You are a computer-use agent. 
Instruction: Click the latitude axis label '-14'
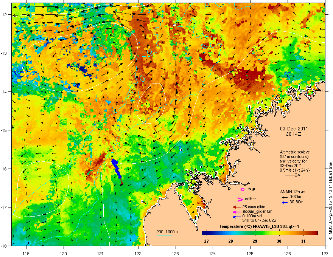(4, 91)
